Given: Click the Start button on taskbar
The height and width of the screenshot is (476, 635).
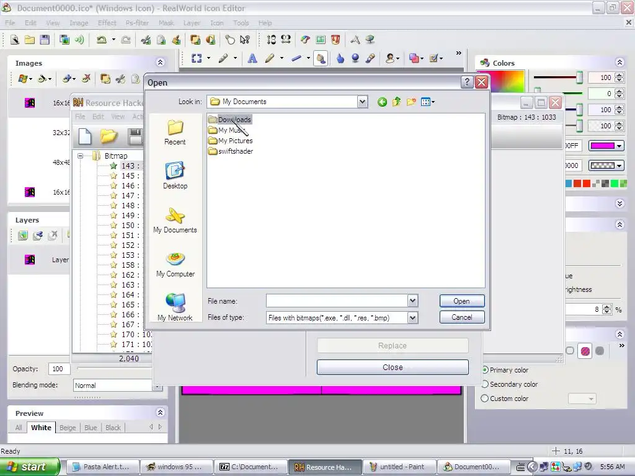Looking at the screenshot, I should point(30,467).
